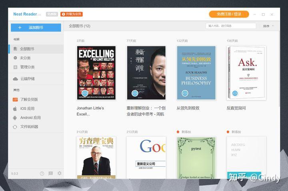Click the 3天前 date label
The image size is (288, 191).
point(80,41)
